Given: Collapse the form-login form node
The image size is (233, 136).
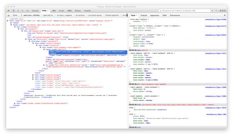Looking at the screenshot, I should click(26, 39).
